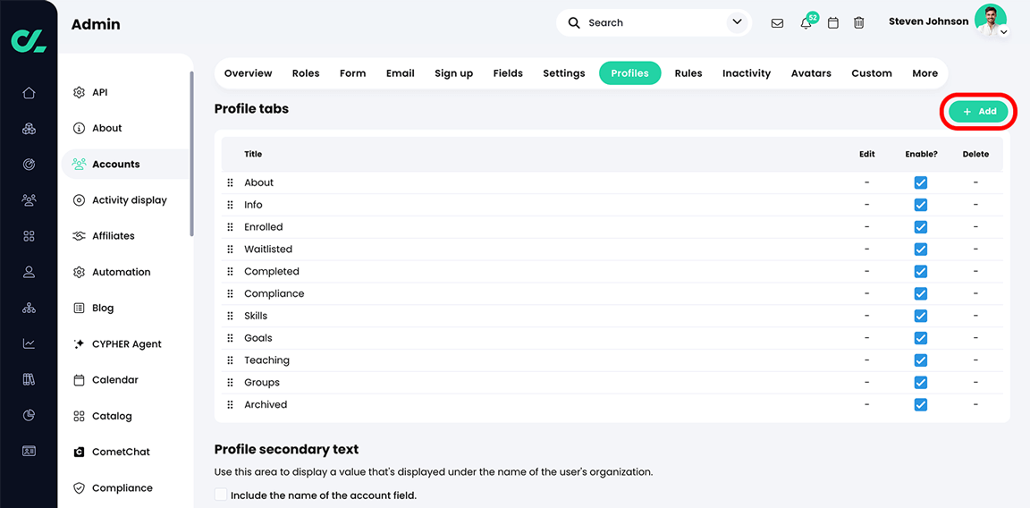Click the Compliance profile tab title

tap(274, 293)
